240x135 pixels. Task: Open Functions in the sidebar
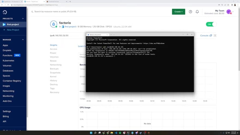coord(8,55)
